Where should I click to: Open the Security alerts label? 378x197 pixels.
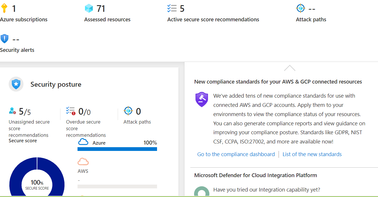(x=17, y=50)
